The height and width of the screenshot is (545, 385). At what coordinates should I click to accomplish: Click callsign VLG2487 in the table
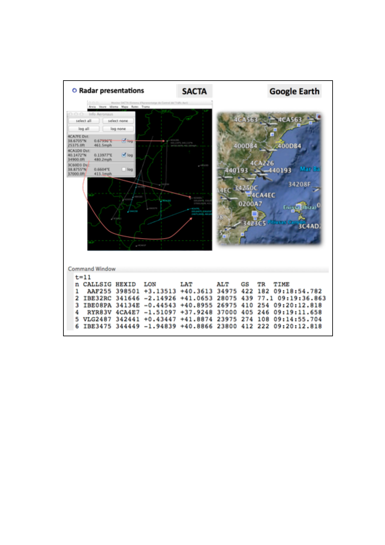tap(97, 319)
